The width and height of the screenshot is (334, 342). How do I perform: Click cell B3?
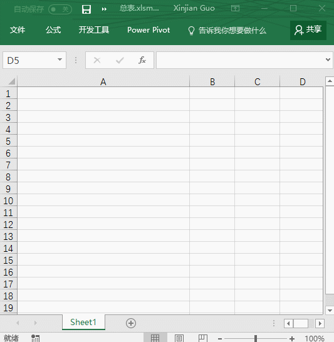tap(212, 117)
